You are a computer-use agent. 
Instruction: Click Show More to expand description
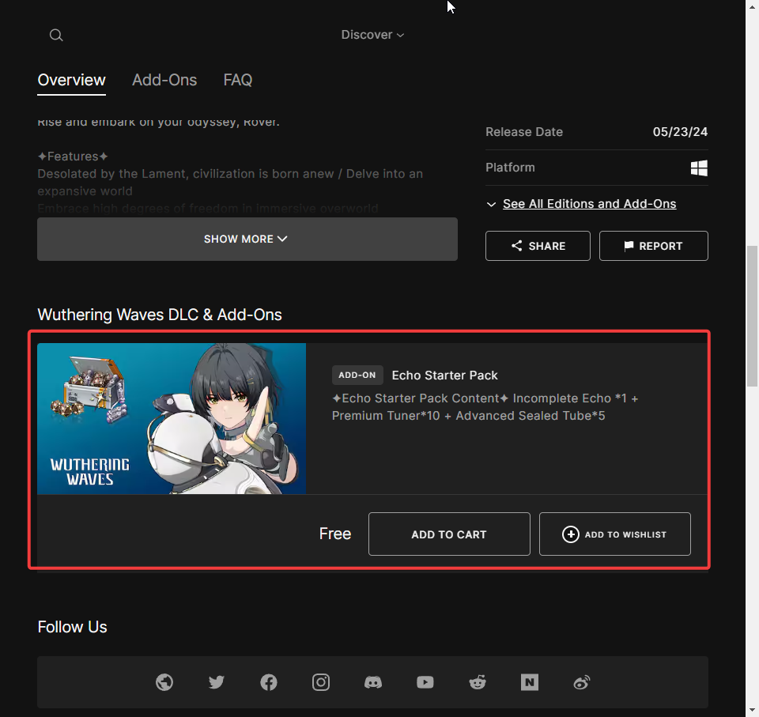coord(247,238)
